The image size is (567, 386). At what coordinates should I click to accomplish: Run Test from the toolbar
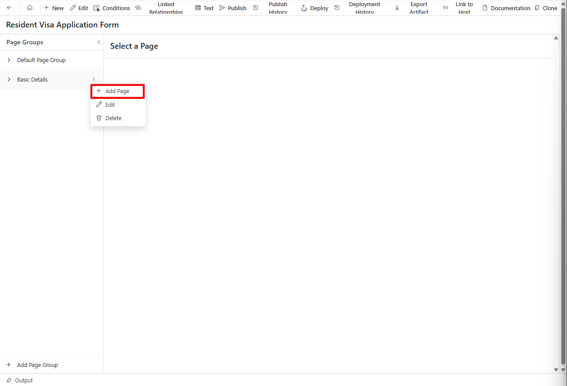click(x=204, y=8)
